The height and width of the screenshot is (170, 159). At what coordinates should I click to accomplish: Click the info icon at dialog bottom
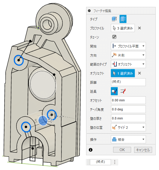pyautogui.click(x=91, y=150)
